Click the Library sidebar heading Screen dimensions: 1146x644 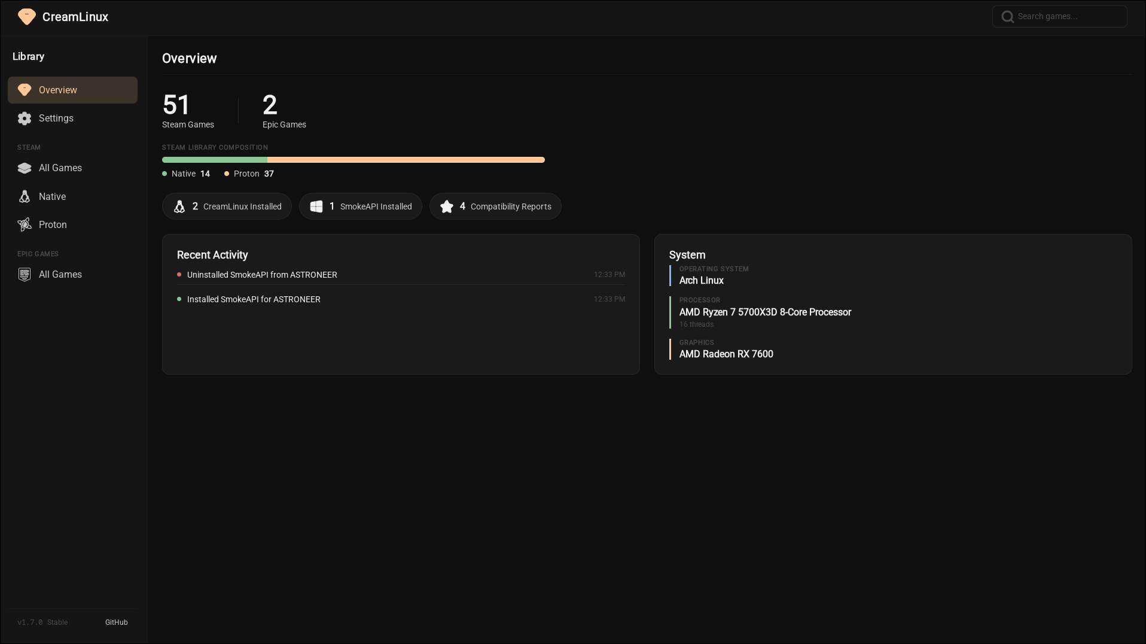29,57
